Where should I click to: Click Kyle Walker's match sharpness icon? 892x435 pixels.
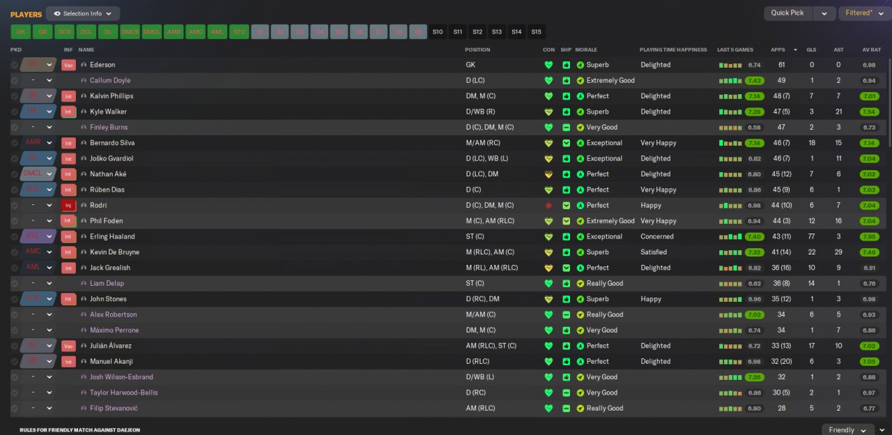click(x=567, y=112)
